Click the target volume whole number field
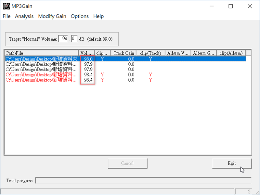The image size is (260, 195). pyautogui.click(x=63, y=39)
